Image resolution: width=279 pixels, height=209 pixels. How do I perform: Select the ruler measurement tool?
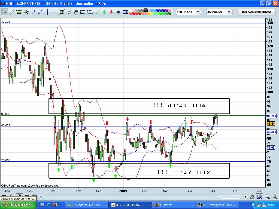pos(12,12)
